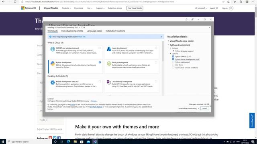This screenshot has width=257, height=144.
Task: Uncheck Python native development tools option
Action: (x=173, y=59)
